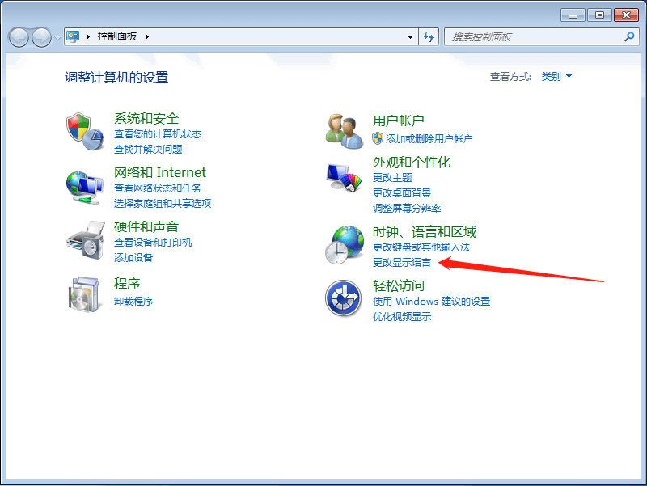
Task: Open the Appearance and Personalization monitor icon
Action: point(345,179)
